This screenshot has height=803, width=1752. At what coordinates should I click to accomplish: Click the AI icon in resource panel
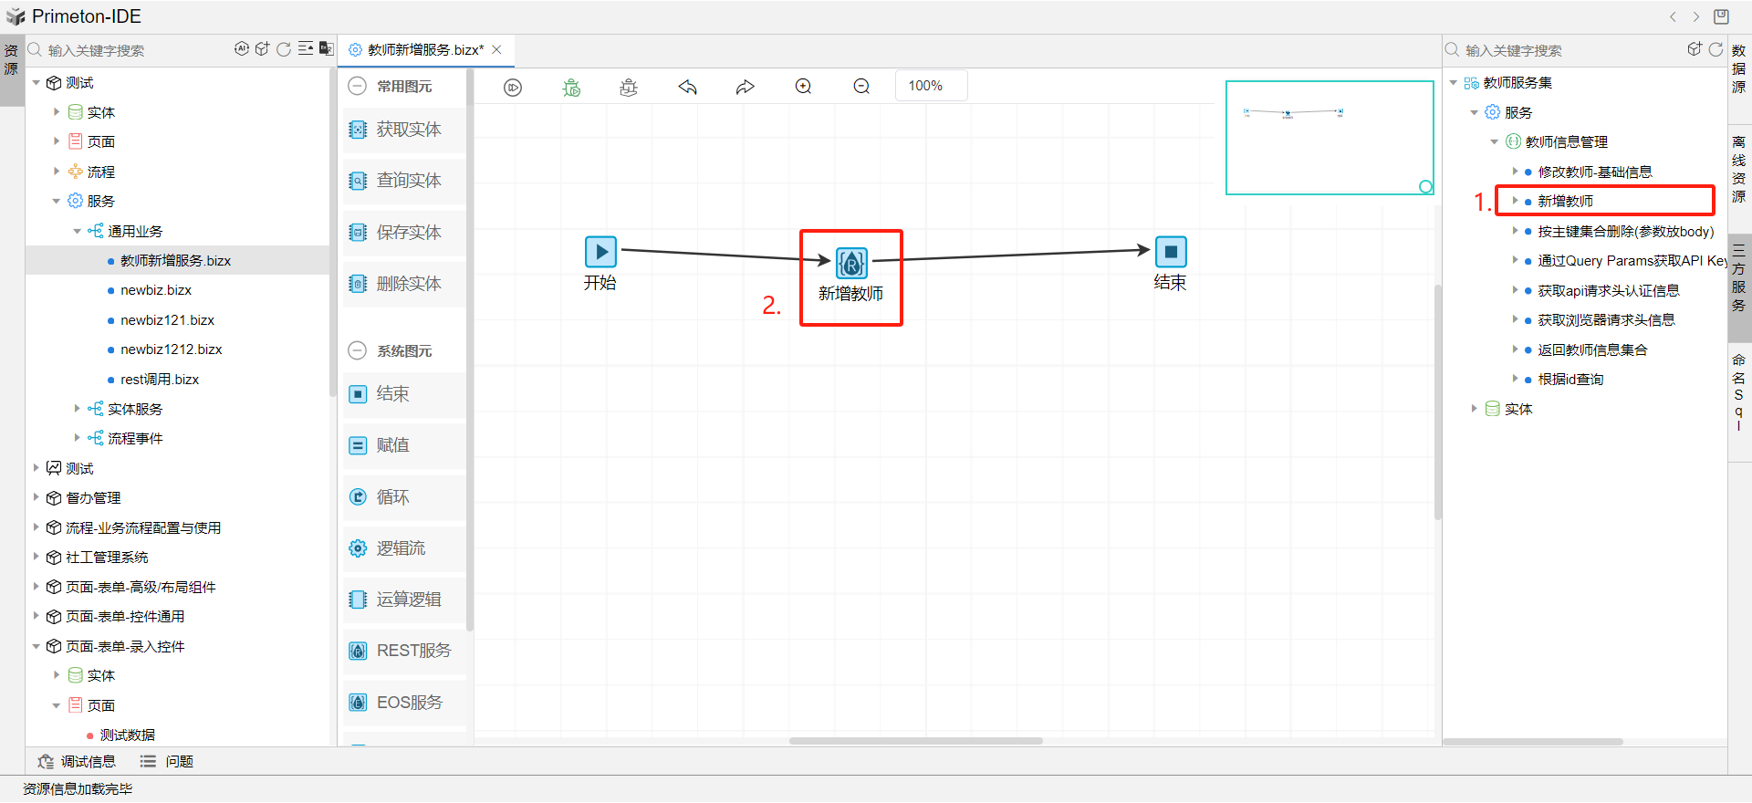tap(242, 49)
